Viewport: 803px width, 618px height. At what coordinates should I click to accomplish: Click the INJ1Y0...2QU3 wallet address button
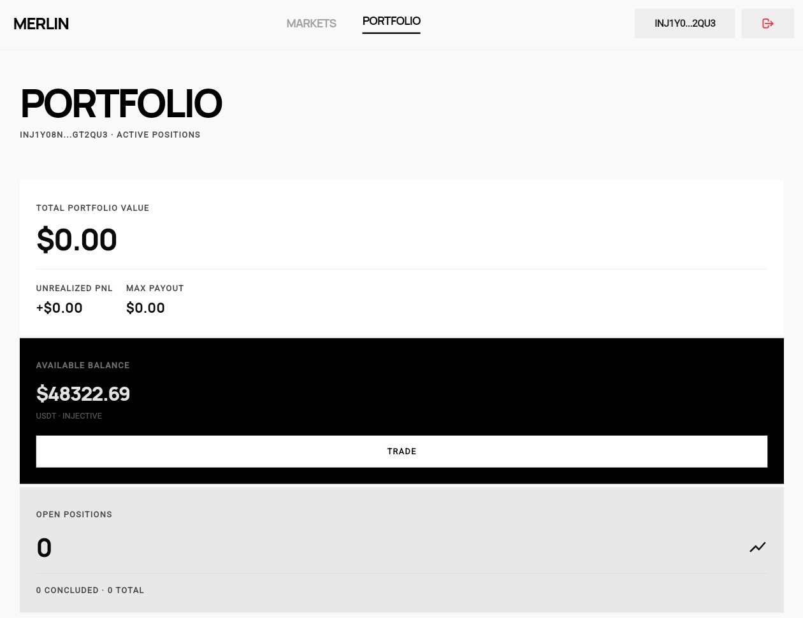(684, 24)
